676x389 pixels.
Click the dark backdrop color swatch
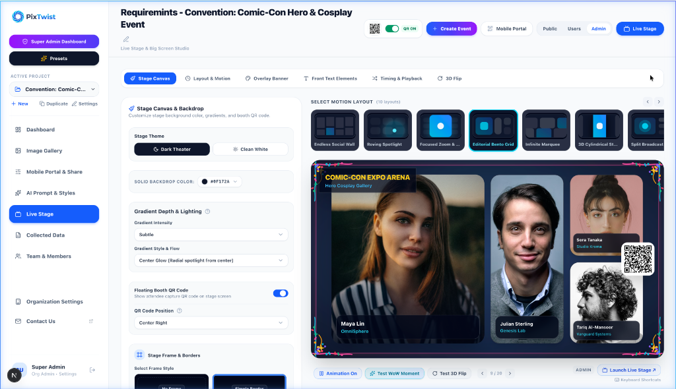pos(205,181)
